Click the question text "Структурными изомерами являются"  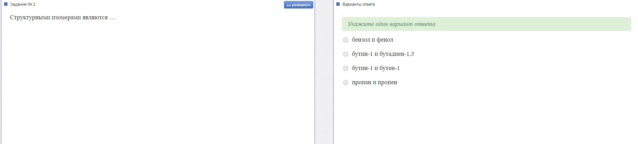tap(59, 18)
